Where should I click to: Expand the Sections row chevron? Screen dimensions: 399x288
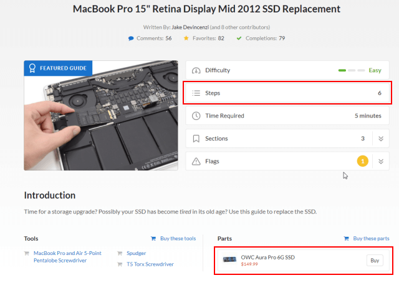click(381, 139)
